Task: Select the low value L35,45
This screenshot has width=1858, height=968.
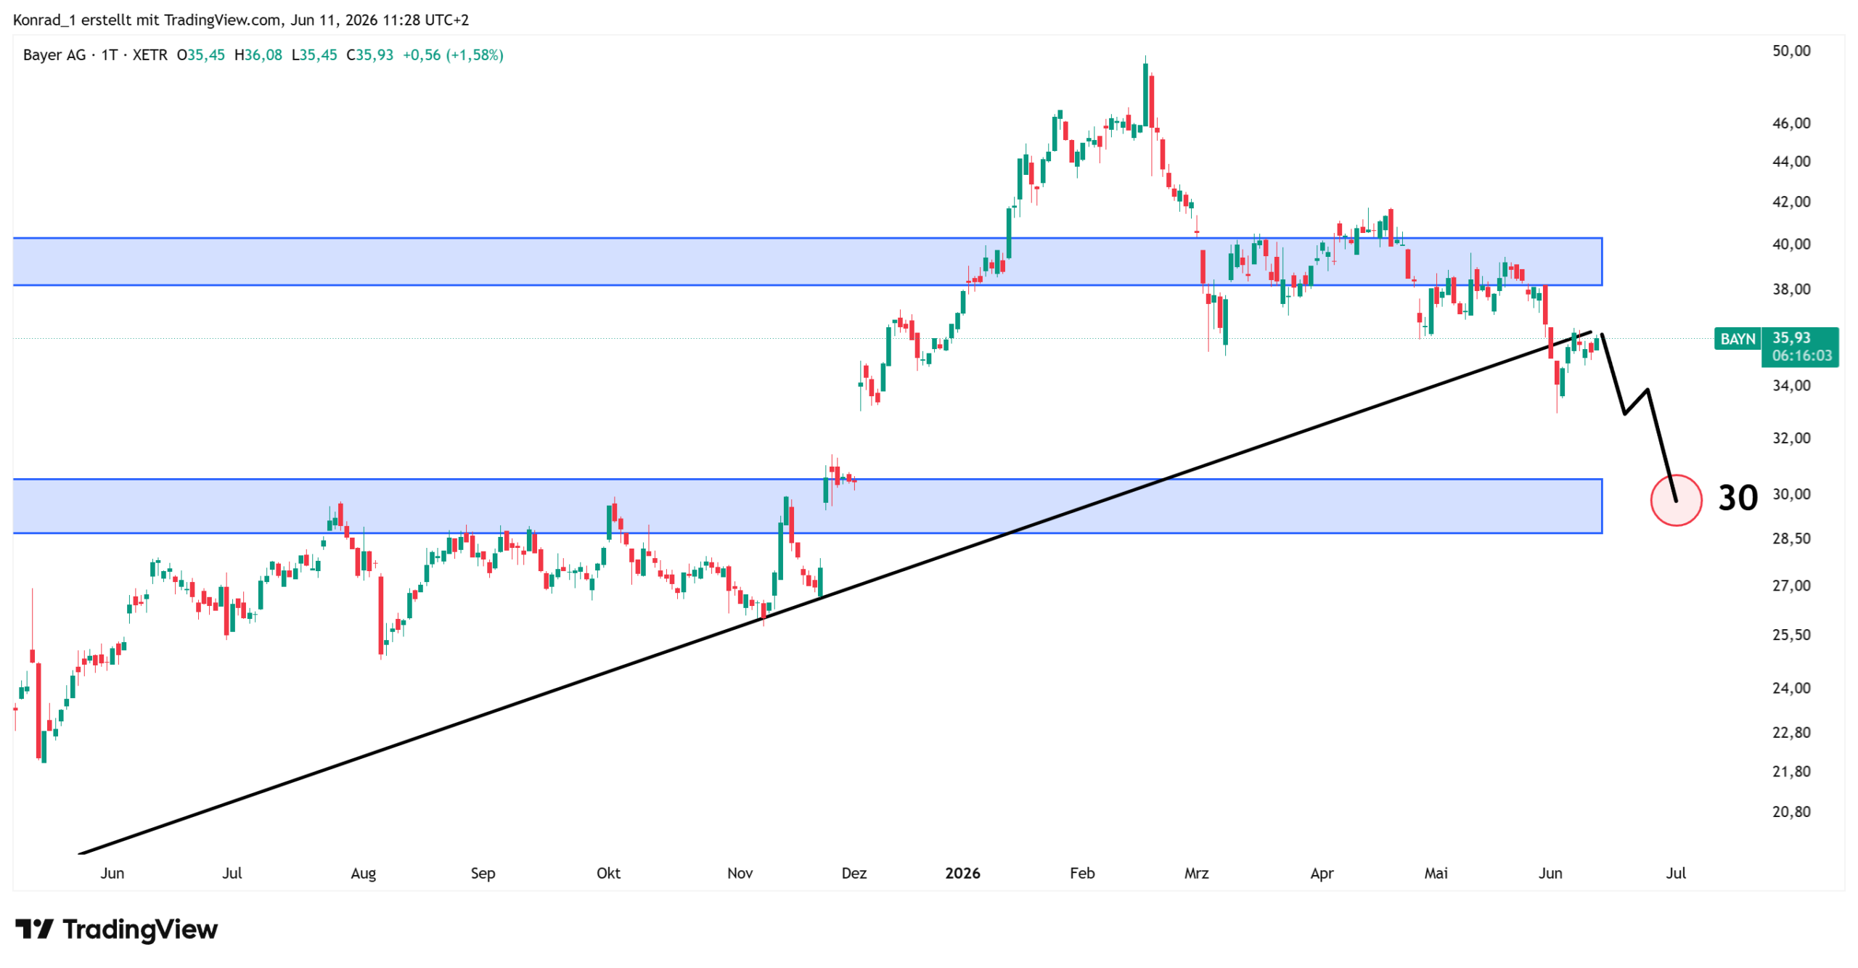Action: (314, 55)
